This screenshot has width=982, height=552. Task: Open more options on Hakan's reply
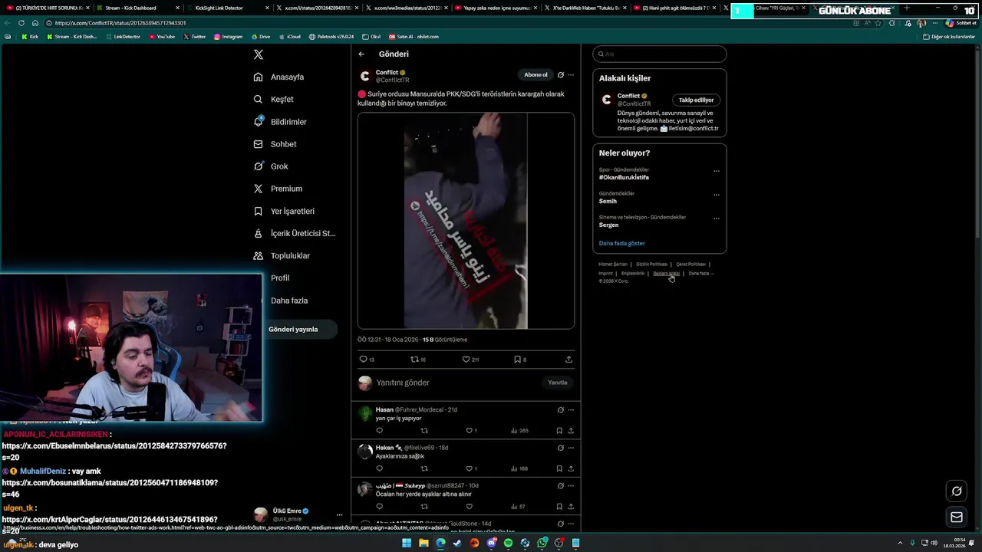coord(571,448)
